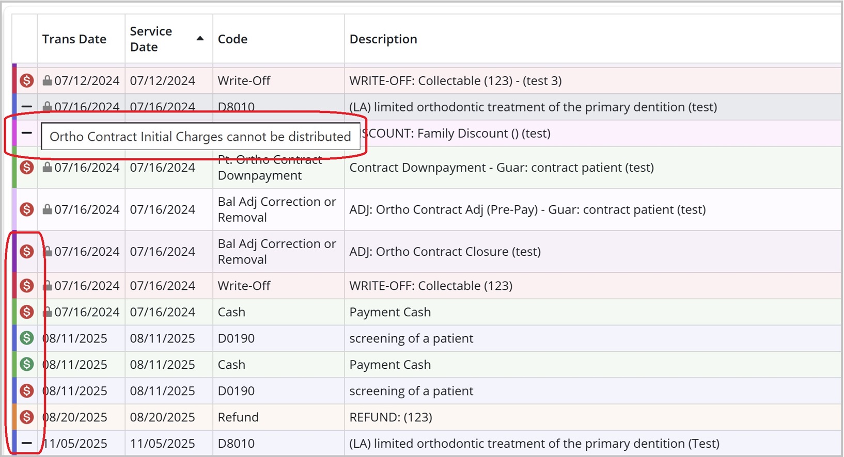Click the lock icon on the 07/12/2024 Write-Off row
844x457 pixels.
pyautogui.click(x=47, y=80)
